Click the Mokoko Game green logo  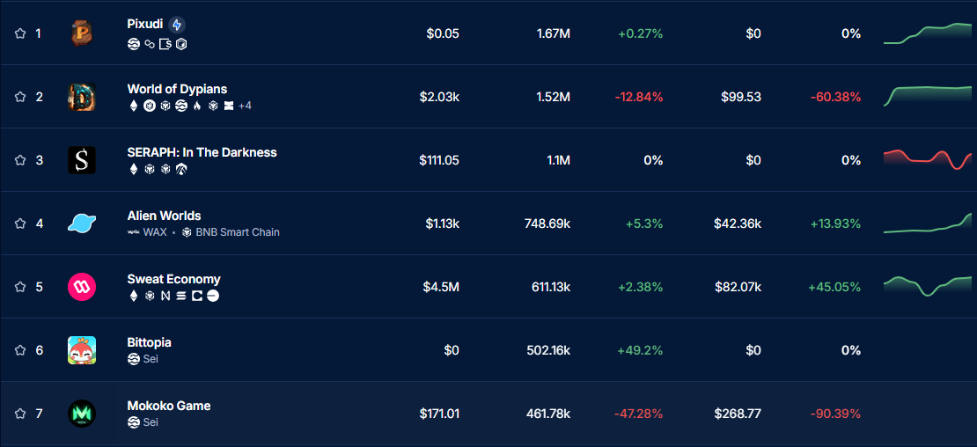tap(82, 414)
